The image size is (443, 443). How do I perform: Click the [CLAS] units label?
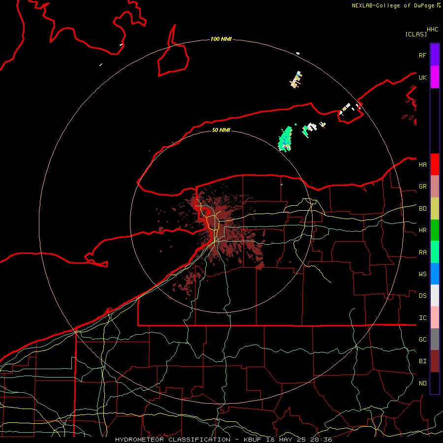(416, 34)
